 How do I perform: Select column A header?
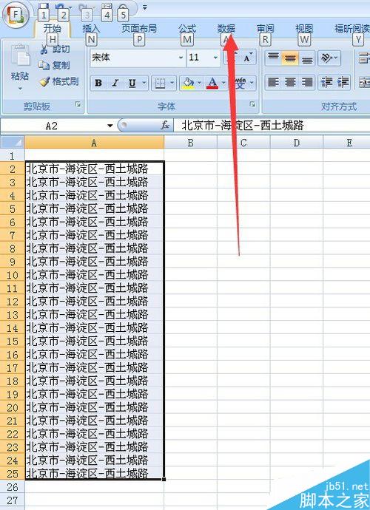[95, 142]
